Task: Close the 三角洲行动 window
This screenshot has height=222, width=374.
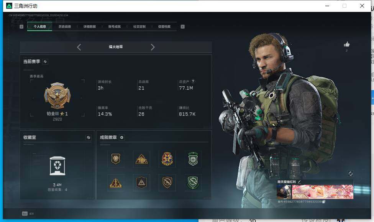Action: tap(362, 6)
